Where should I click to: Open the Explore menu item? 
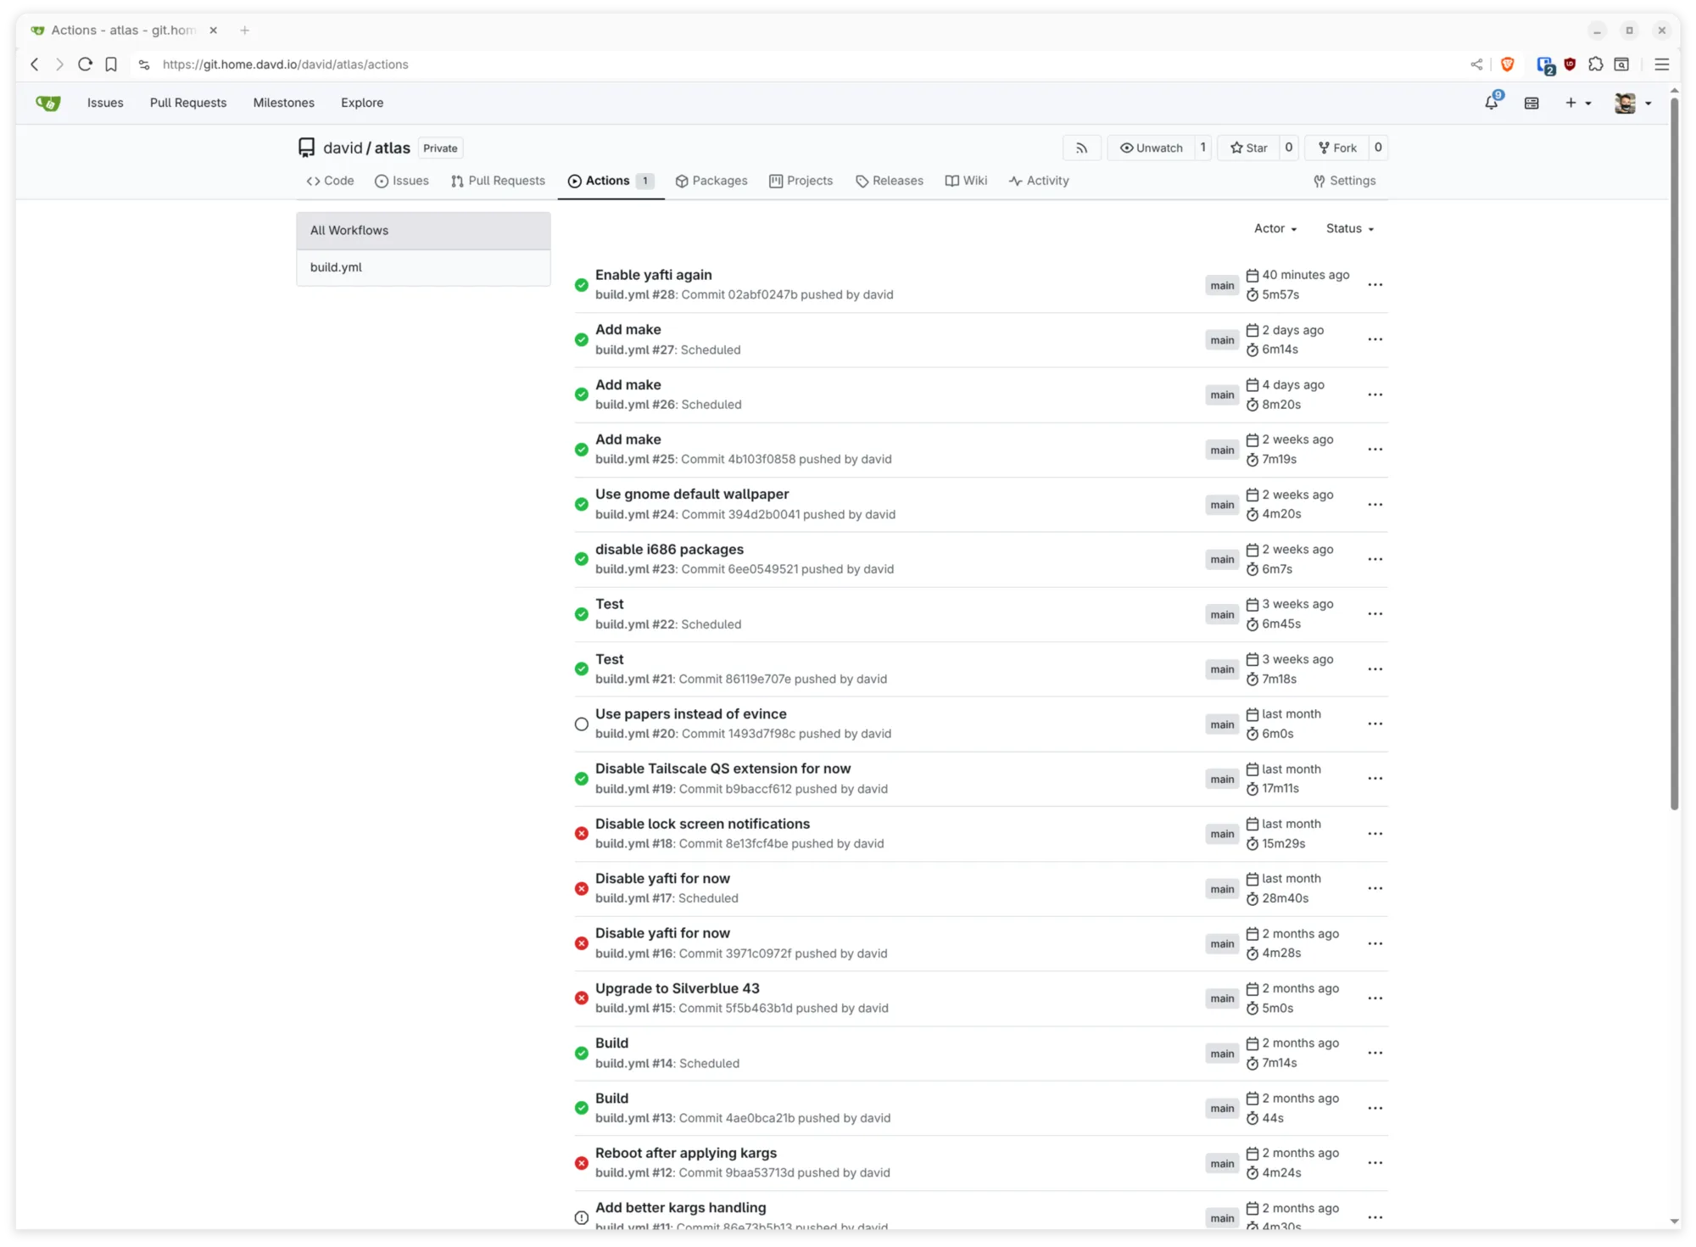click(x=362, y=102)
